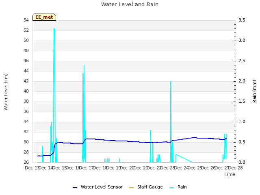Click the Time axis label
260x195 pixels.
pos(230,174)
